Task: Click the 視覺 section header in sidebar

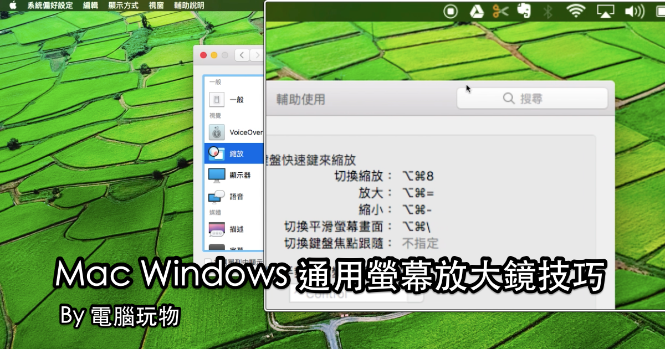Action: 214,116
